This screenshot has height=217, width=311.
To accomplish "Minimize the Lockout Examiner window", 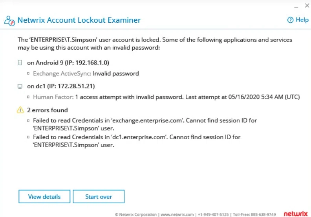I will click(296, 7).
